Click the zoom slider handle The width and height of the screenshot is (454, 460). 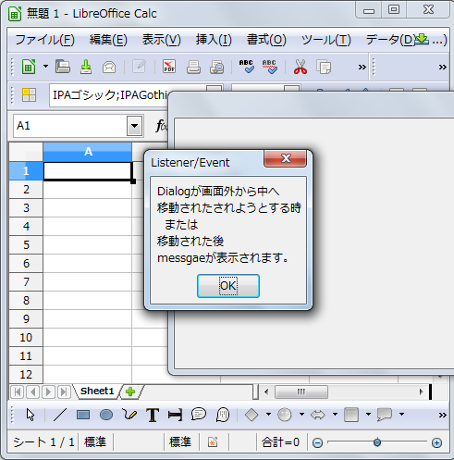pyautogui.click(x=377, y=442)
